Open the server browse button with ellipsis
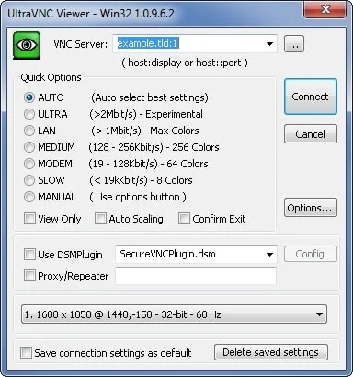This screenshot has height=377, width=353. [294, 44]
